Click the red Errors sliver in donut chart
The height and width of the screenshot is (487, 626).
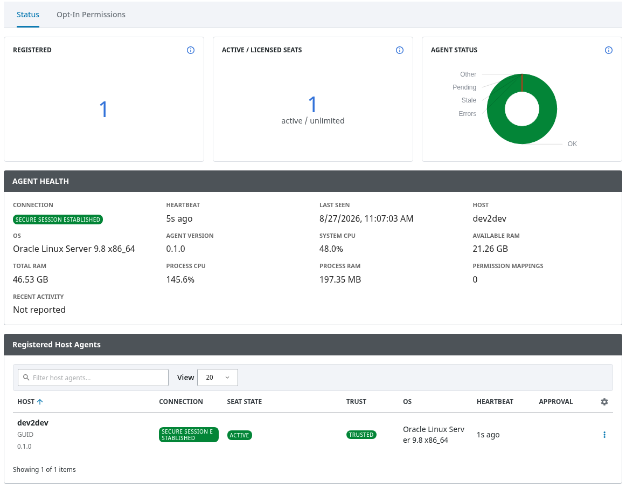[522, 83]
